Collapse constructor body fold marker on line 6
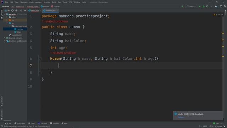The image size is (227, 128). [40, 59]
